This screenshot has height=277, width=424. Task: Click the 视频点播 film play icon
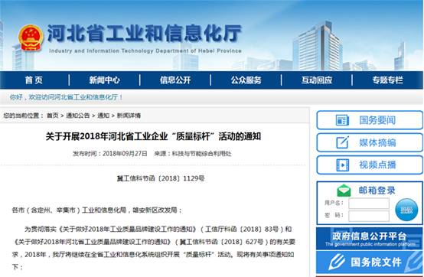point(342,165)
